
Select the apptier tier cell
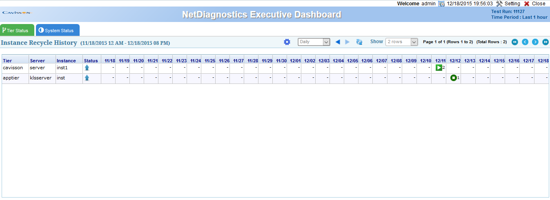[16, 78]
